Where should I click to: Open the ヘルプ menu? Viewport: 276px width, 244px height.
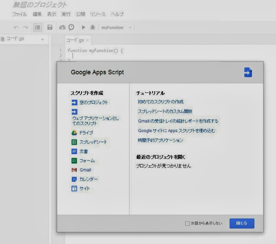tap(117, 14)
